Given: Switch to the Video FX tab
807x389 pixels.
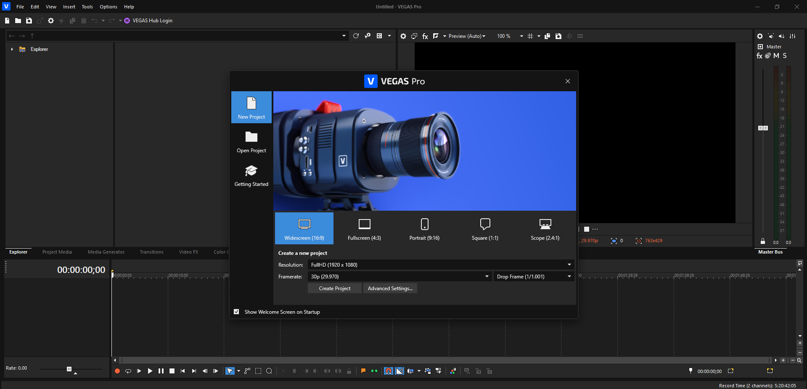Looking at the screenshot, I should 188,252.
